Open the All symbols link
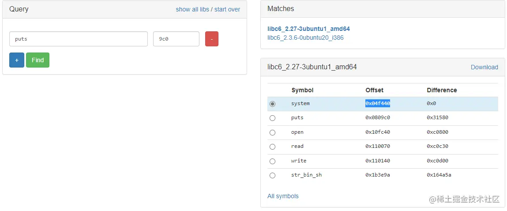 [x=283, y=196]
